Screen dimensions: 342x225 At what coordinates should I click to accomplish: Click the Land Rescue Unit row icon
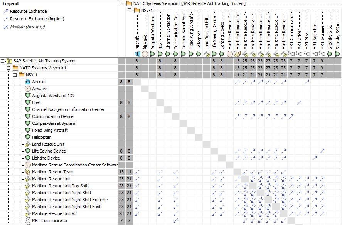(28, 144)
